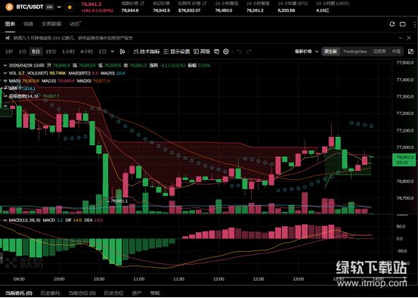Switch to the 市值 view
418x298 pixels.
pos(396,51)
